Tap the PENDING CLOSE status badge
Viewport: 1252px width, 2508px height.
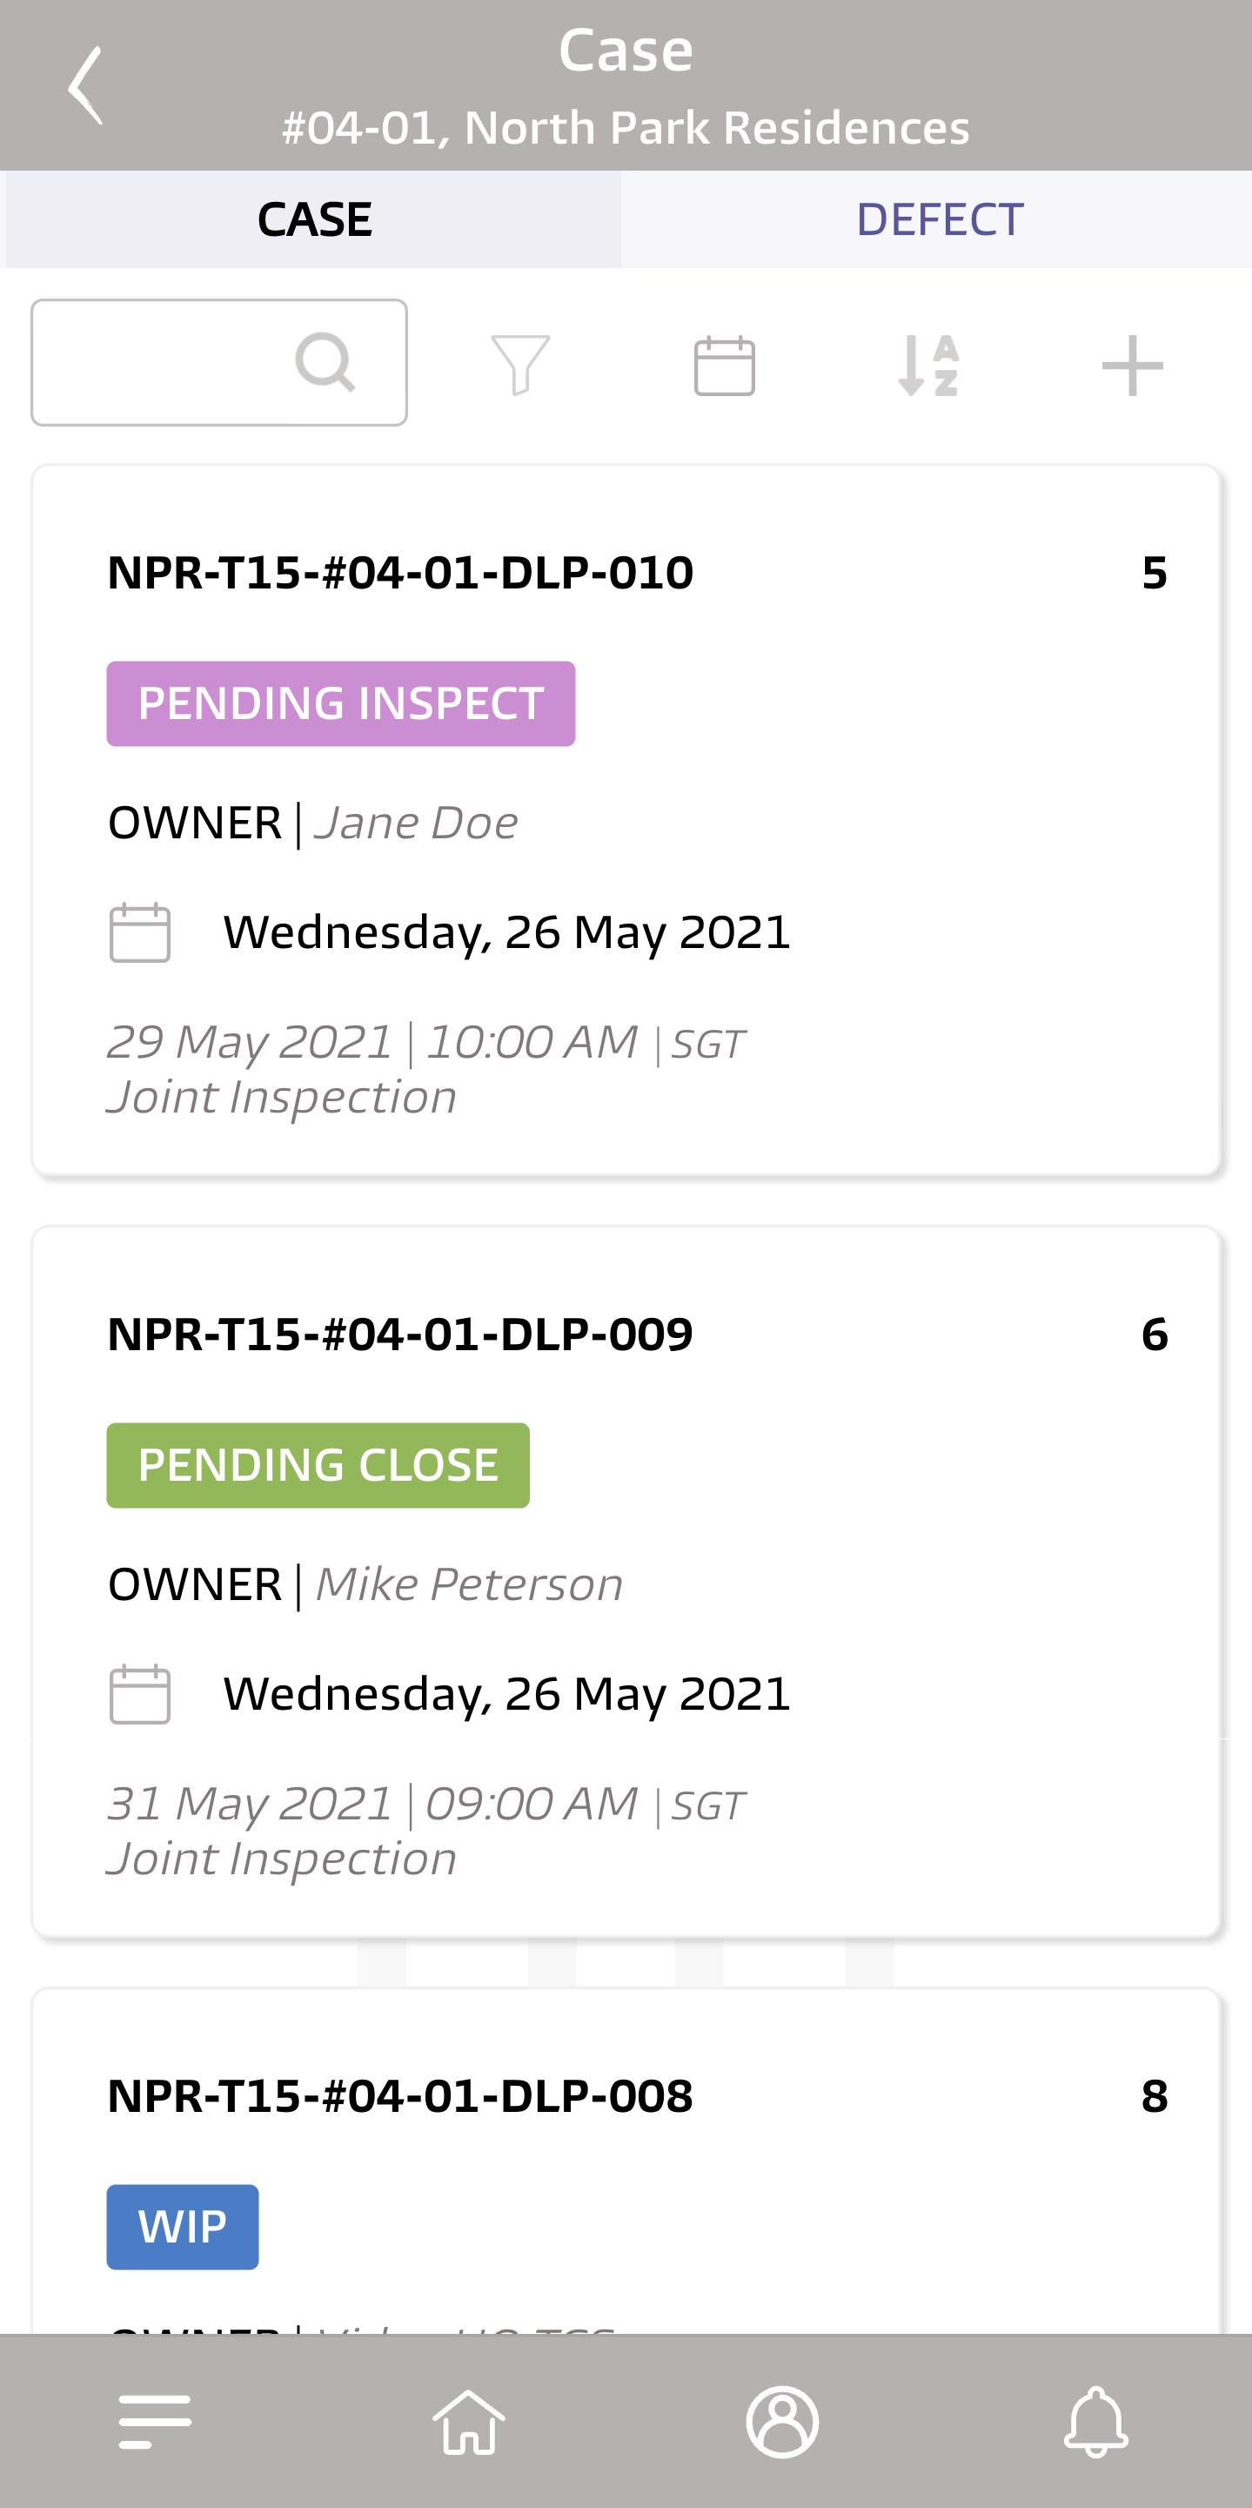(318, 1465)
